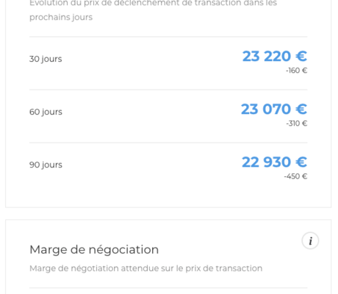Screen dimensions: 338x294
Task: Click the word 'négociation' in the heading
Action: coord(123,251)
